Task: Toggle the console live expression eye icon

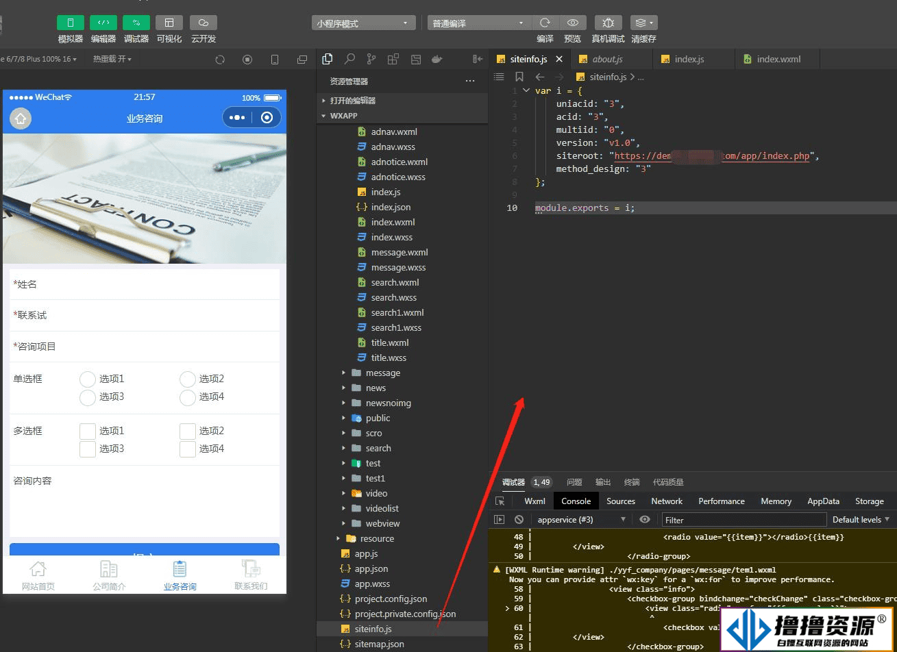Action: (645, 520)
